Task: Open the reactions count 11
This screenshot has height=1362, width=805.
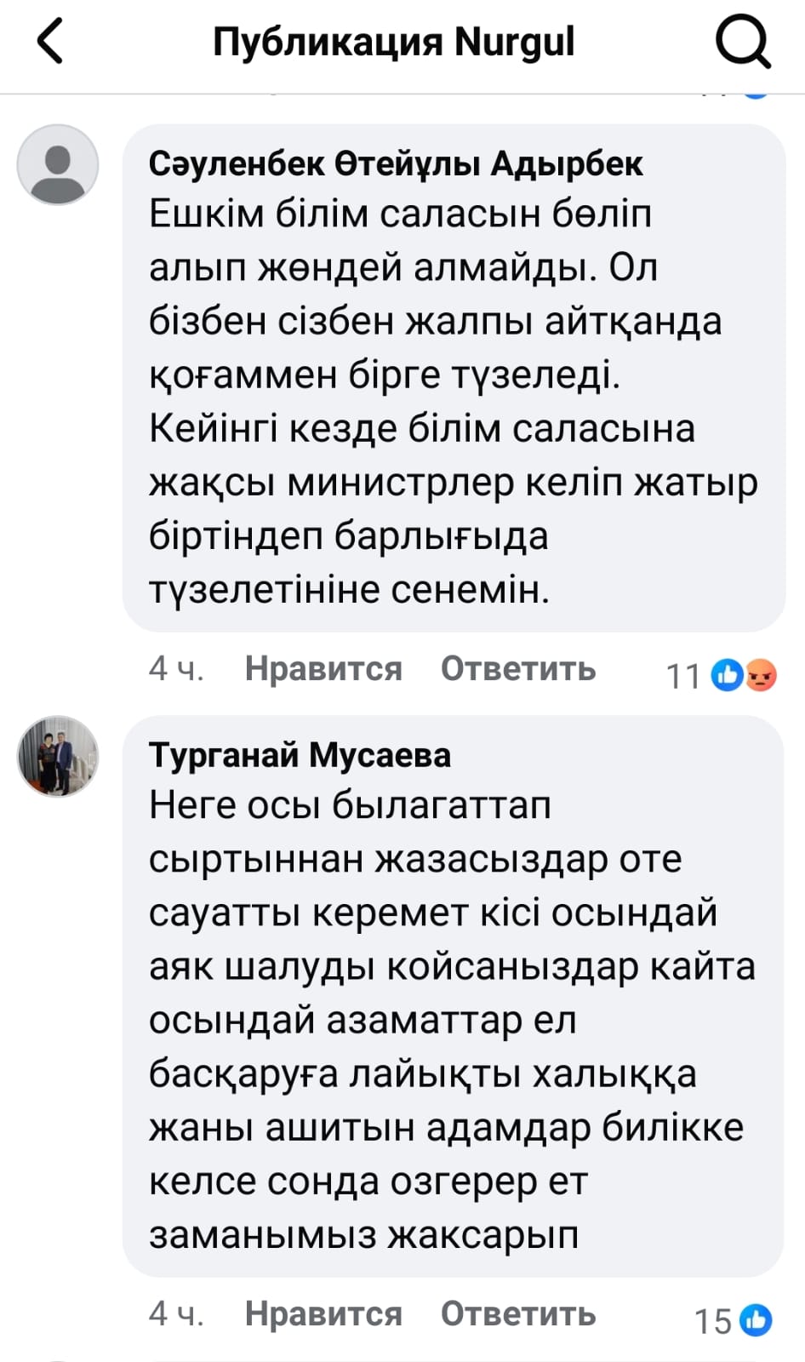Action: point(682,676)
